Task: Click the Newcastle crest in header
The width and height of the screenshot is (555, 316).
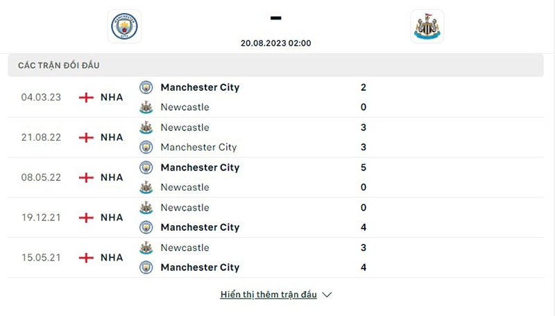Action: coord(427,26)
